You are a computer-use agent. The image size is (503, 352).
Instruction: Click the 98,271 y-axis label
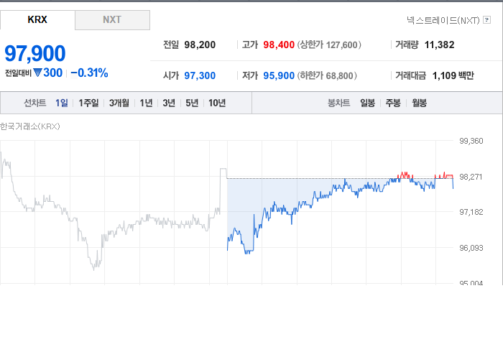click(471, 177)
